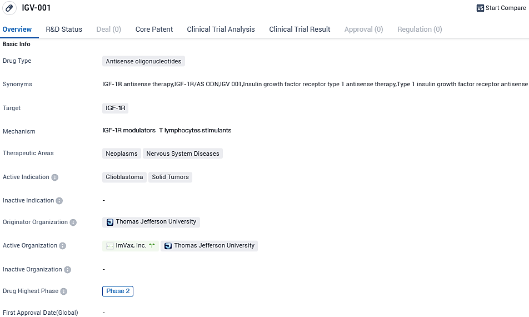Click the Antisense oligonucleotides drug type tag
Viewport: 529px width, 317px height.
pos(143,62)
